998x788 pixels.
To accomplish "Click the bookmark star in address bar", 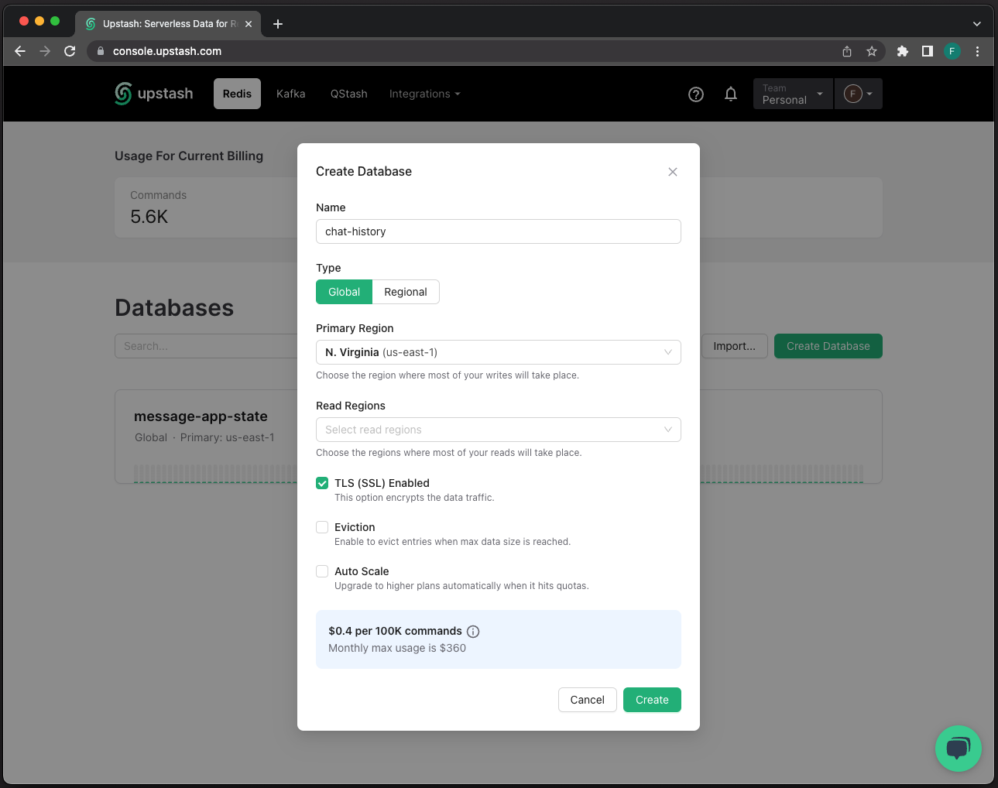I will 873,51.
